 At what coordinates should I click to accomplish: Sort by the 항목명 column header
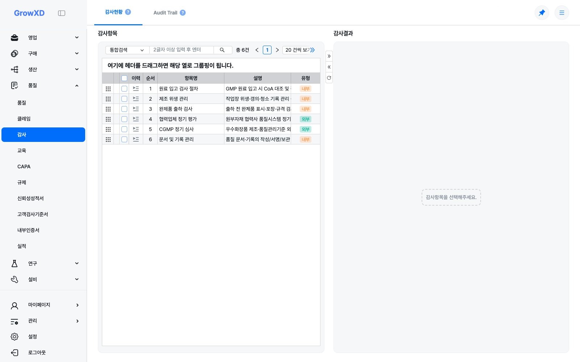(191, 78)
